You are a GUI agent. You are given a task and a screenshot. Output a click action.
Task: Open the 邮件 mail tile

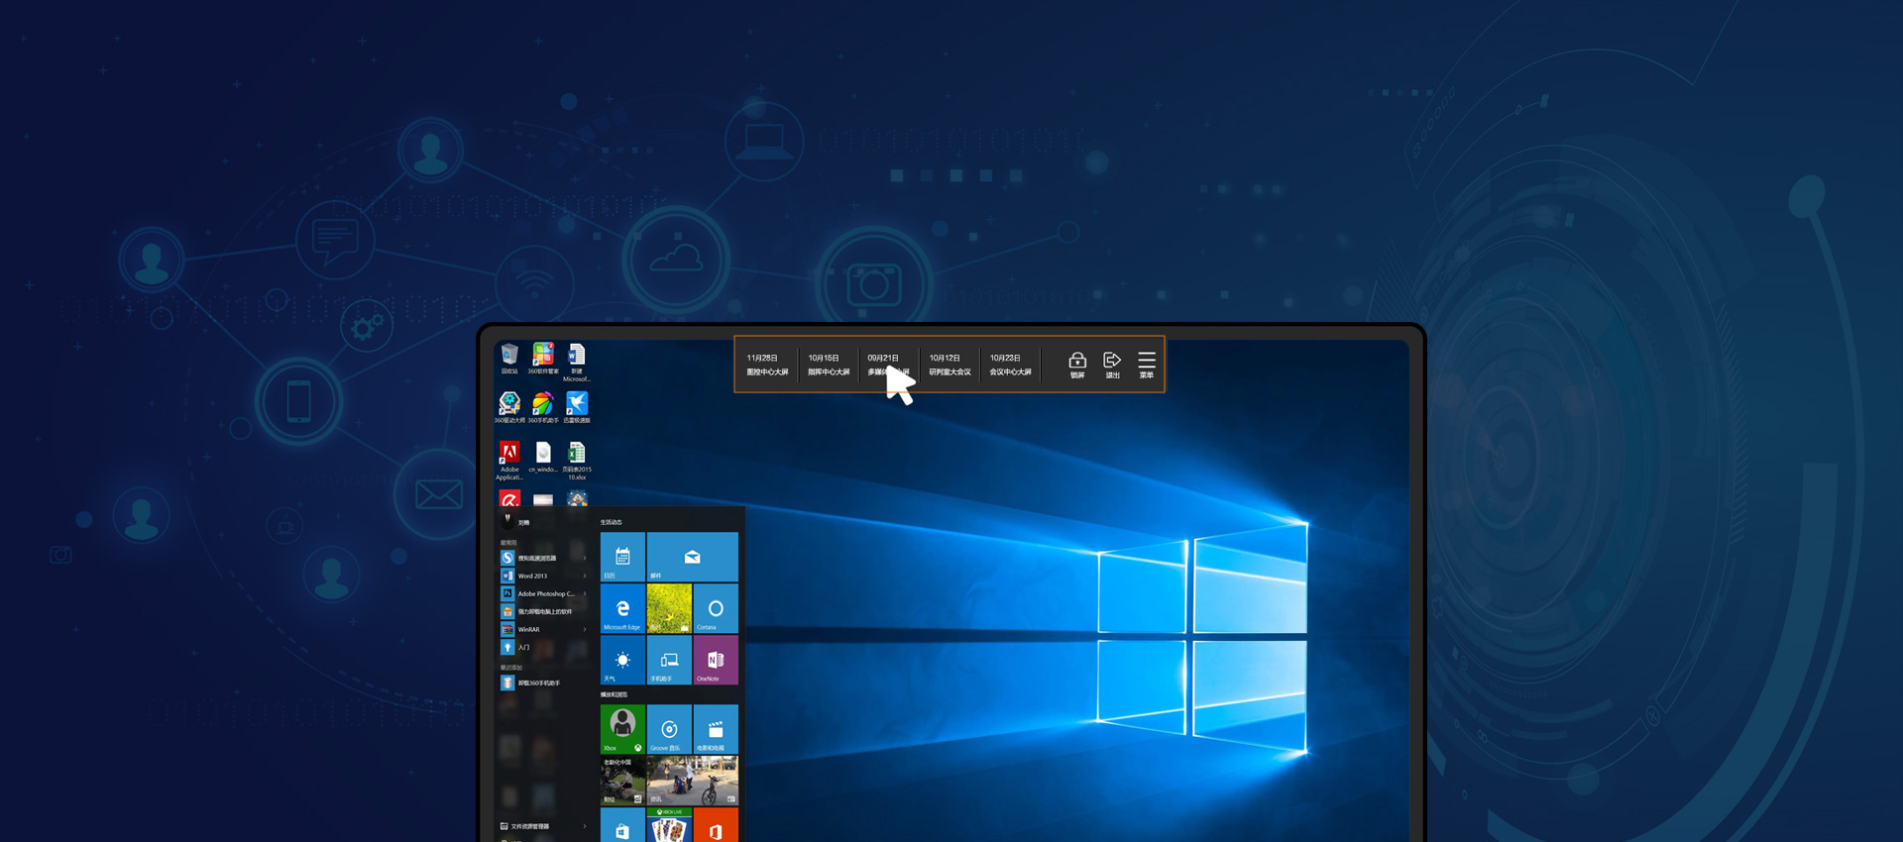point(693,557)
